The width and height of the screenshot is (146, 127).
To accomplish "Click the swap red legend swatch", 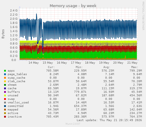I will click(5, 99).
